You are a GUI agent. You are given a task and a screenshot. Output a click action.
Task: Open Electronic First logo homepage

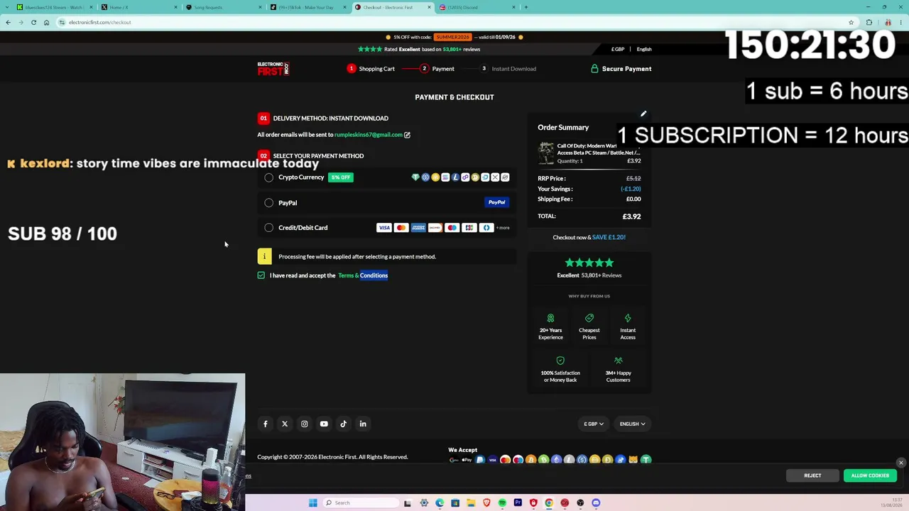273,69
